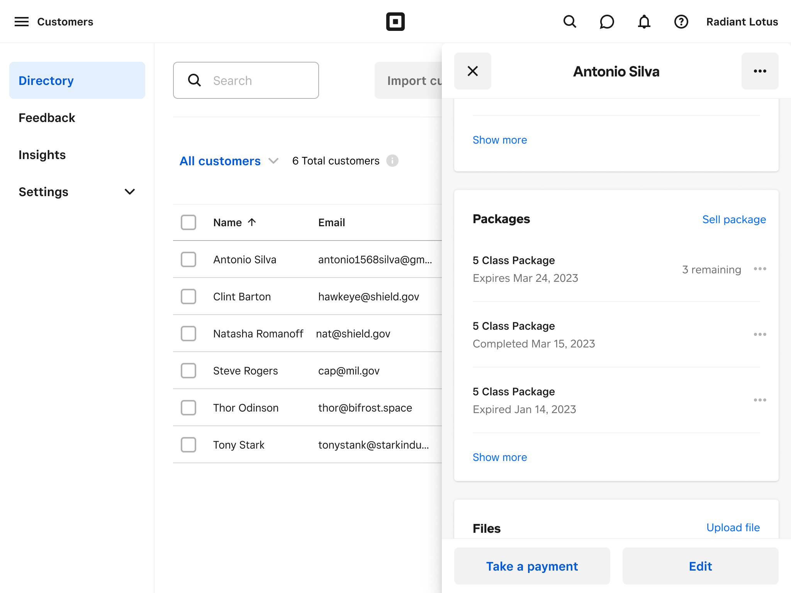Toggle the select-all customers checkbox
The height and width of the screenshot is (593, 791).
188,222
